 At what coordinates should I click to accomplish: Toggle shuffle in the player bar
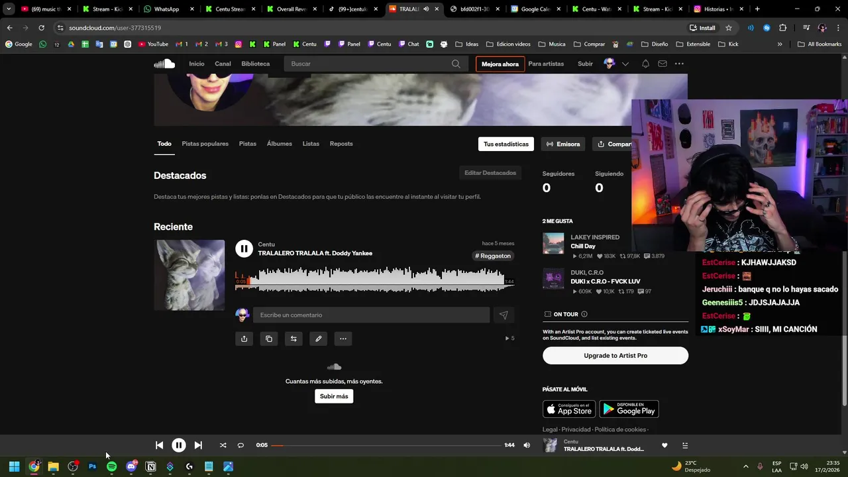click(x=223, y=445)
